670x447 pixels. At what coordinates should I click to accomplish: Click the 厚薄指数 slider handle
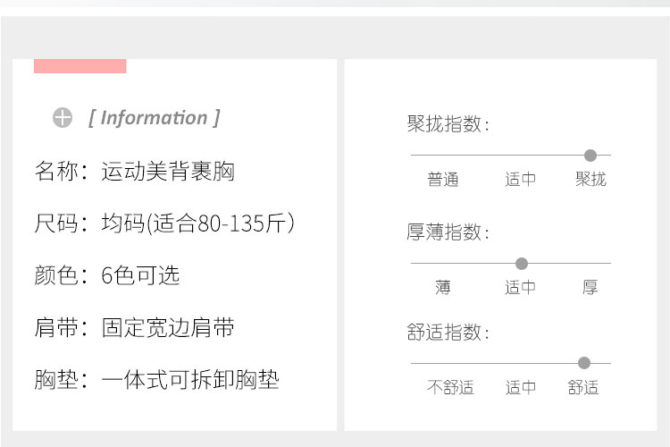click(x=522, y=264)
